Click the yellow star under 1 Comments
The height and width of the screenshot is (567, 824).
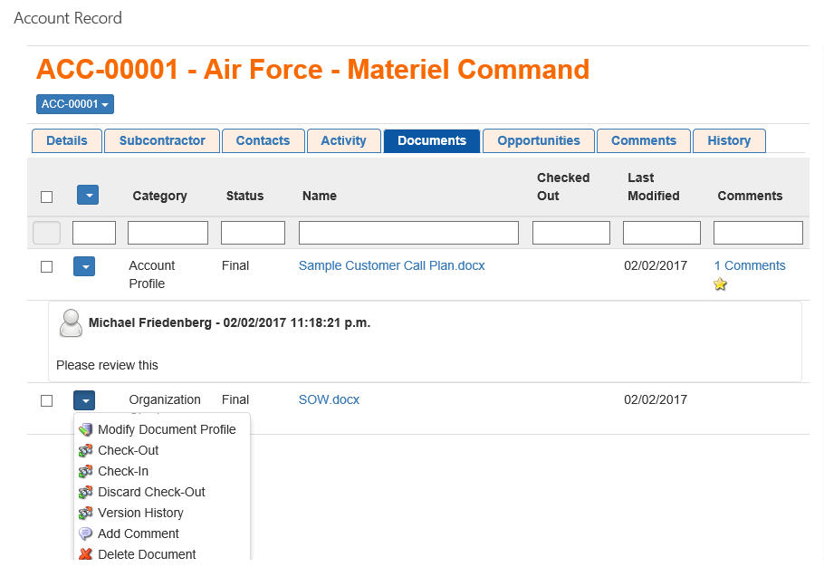720,284
